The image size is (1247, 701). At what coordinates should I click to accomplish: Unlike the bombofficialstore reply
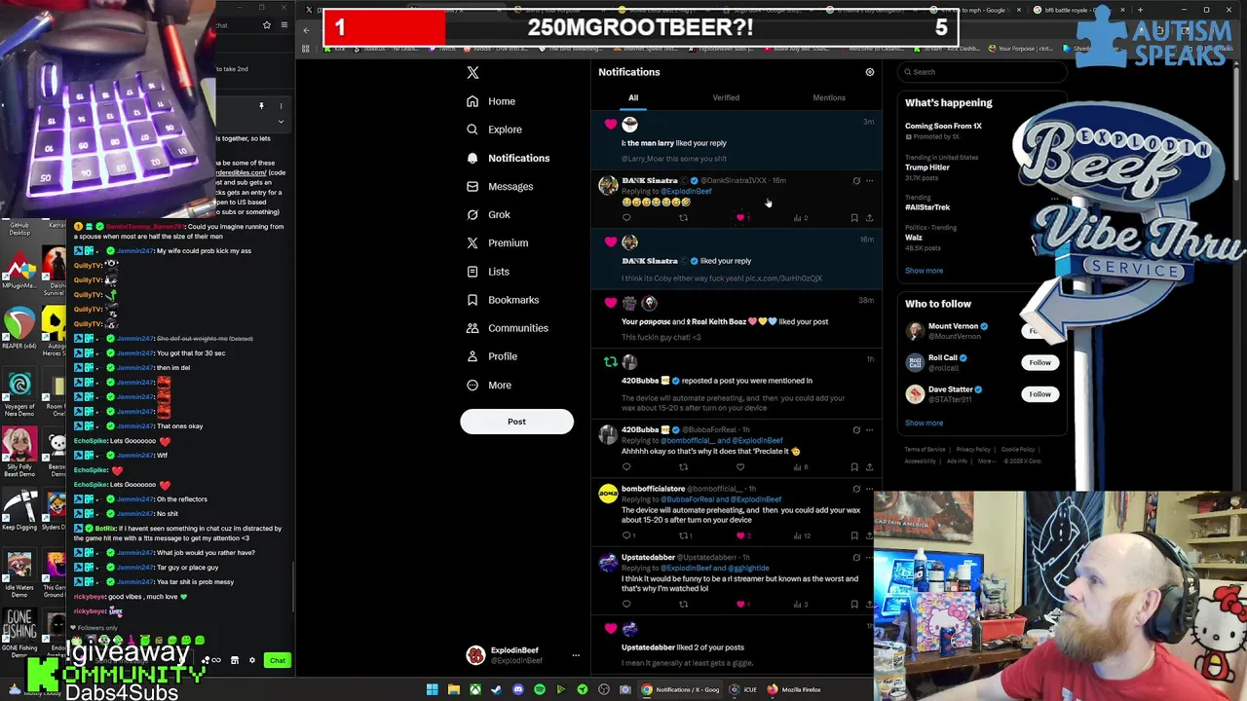(x=742, y=535)
